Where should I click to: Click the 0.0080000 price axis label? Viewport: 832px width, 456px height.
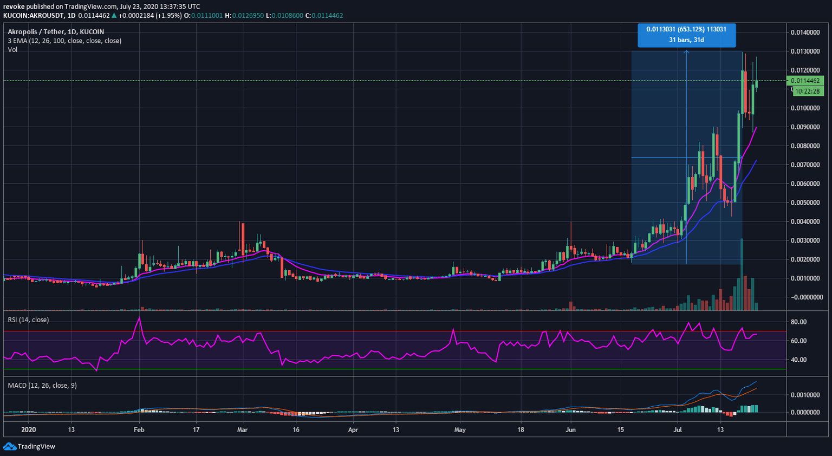point(805,146)
